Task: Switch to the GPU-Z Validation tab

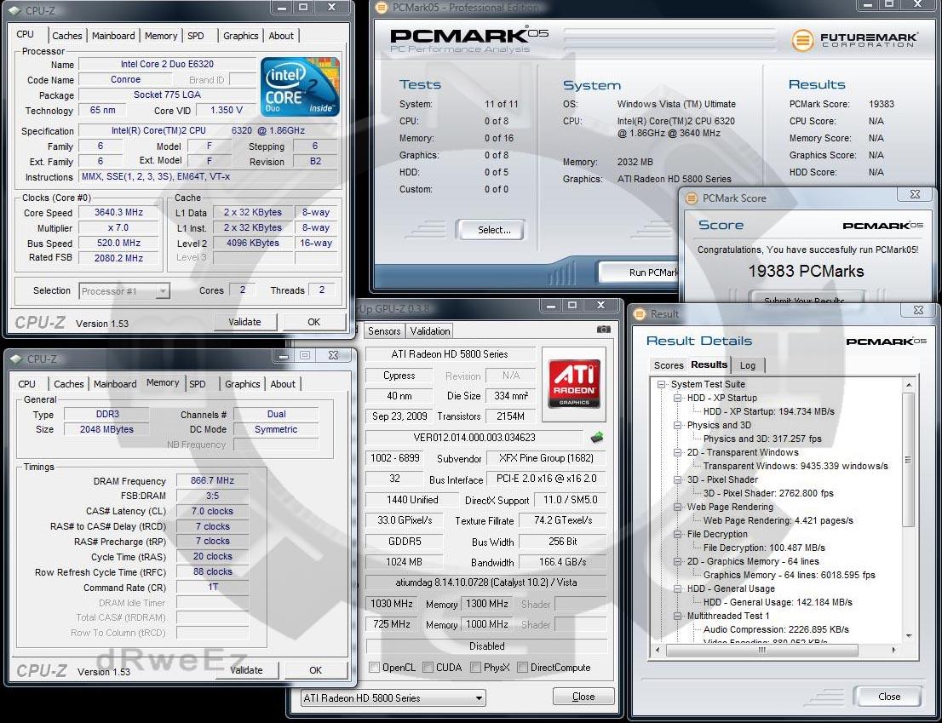Action: [x=430, y=331]
